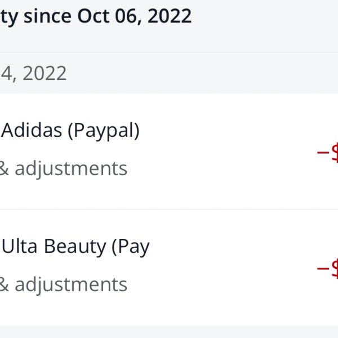This screenshot has height=338, width=338.
Task: Click the minus sign of the Ulta amount
Action: point(323,268)
